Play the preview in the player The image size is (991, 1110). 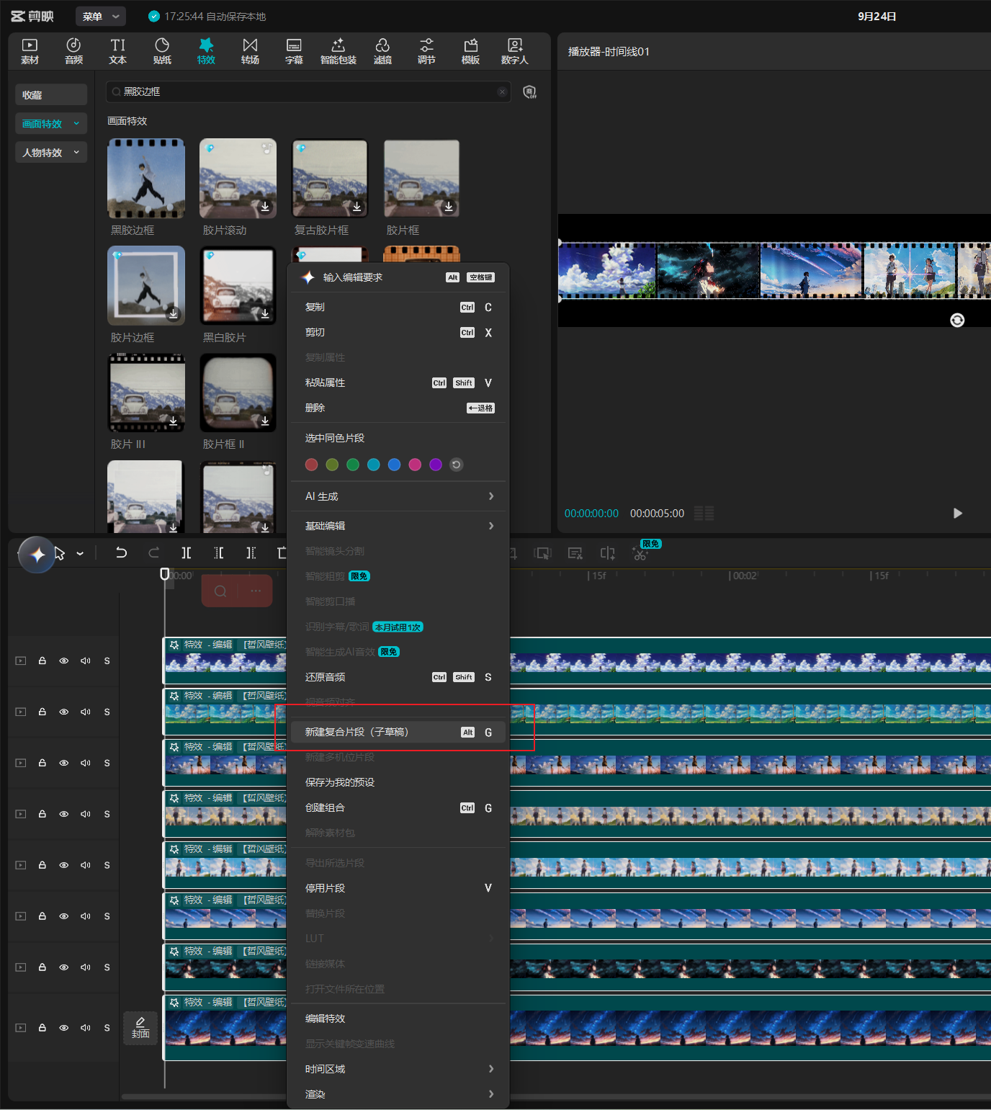[x=957, y=513]
